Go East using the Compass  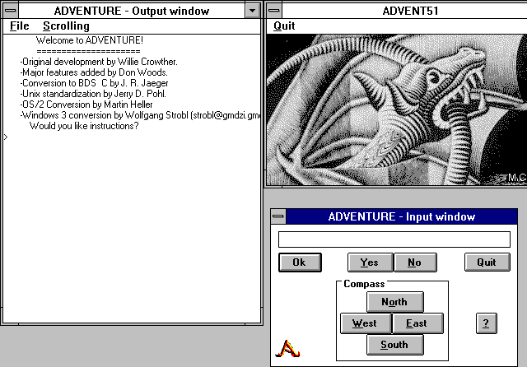(417, 323)
